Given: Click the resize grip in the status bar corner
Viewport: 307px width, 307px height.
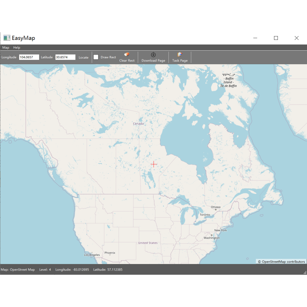Looking at the screenshot, I should point(305,272).
